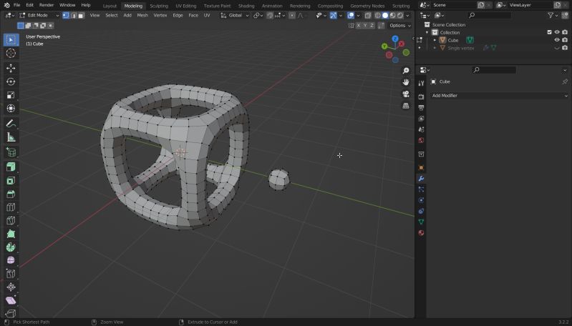This screenshot has width=572, height=326.
Task: Switch to the UV Editing workspace tab
Action: click(185, 6)
